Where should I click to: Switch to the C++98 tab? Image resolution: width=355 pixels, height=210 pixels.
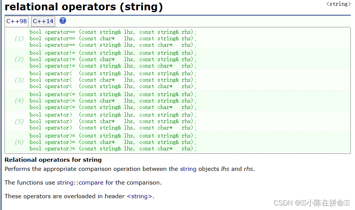[16, 21]
